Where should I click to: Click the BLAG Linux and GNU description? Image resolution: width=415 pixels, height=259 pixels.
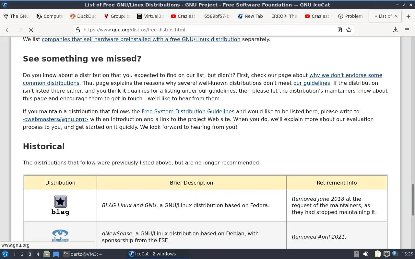tap(185, 205)
